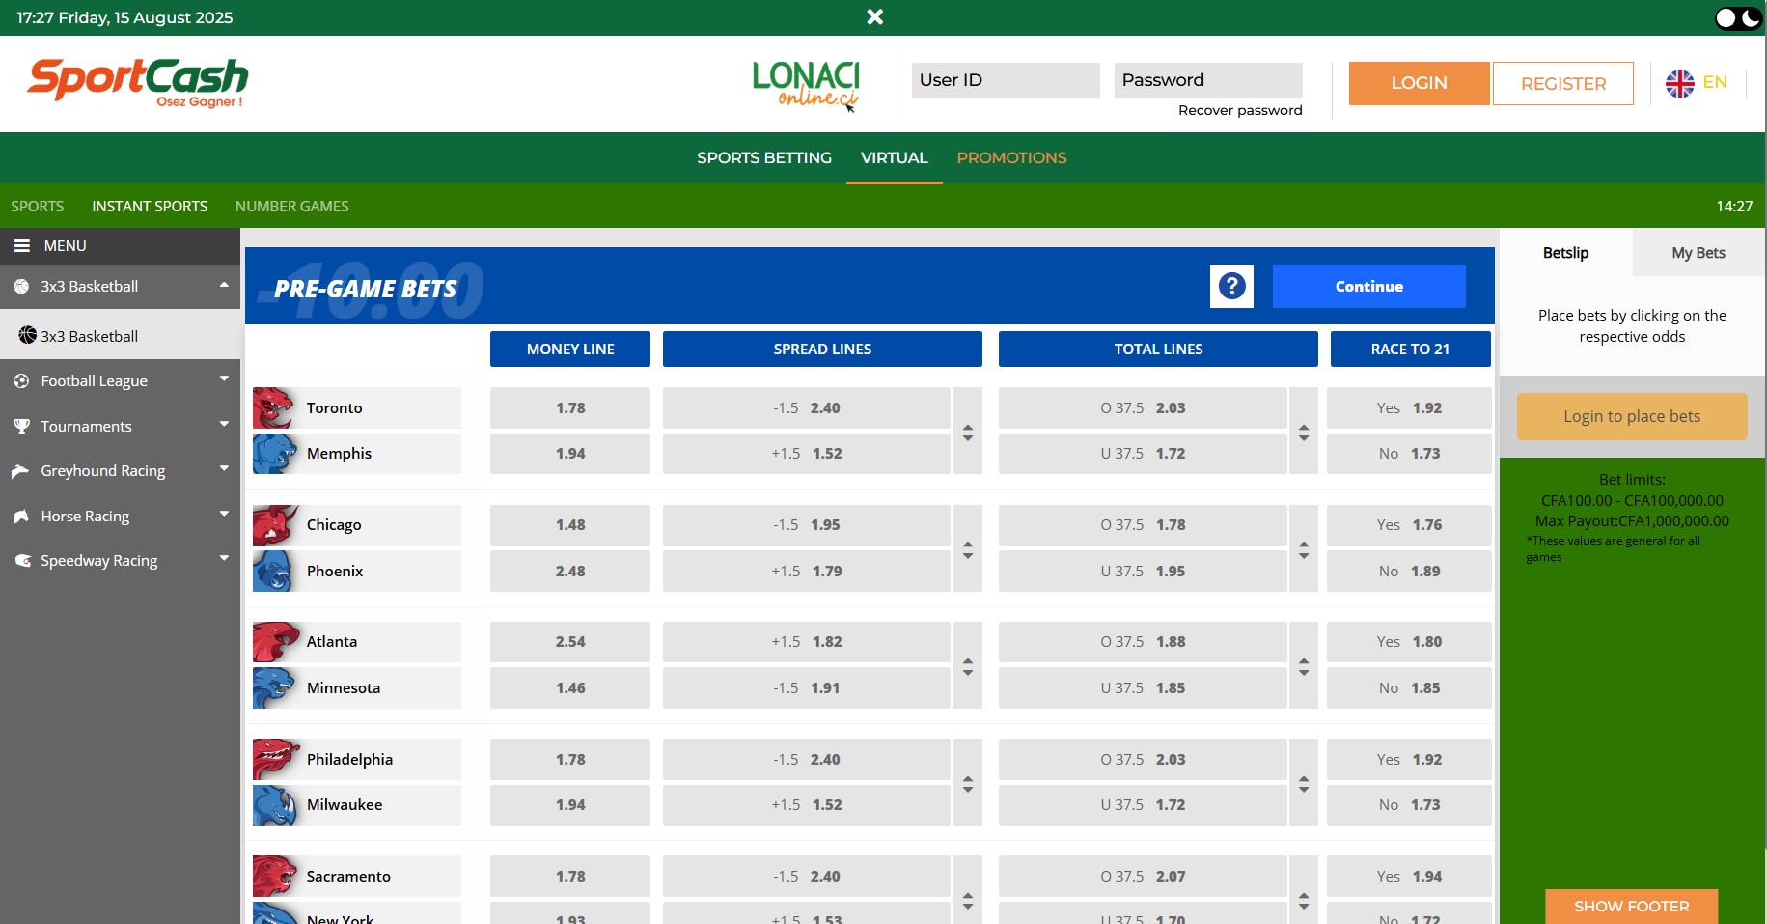This screenshot has height=924, width=1767.
Task: Click the Tournaments trophy icon
Action: (21, 426)
